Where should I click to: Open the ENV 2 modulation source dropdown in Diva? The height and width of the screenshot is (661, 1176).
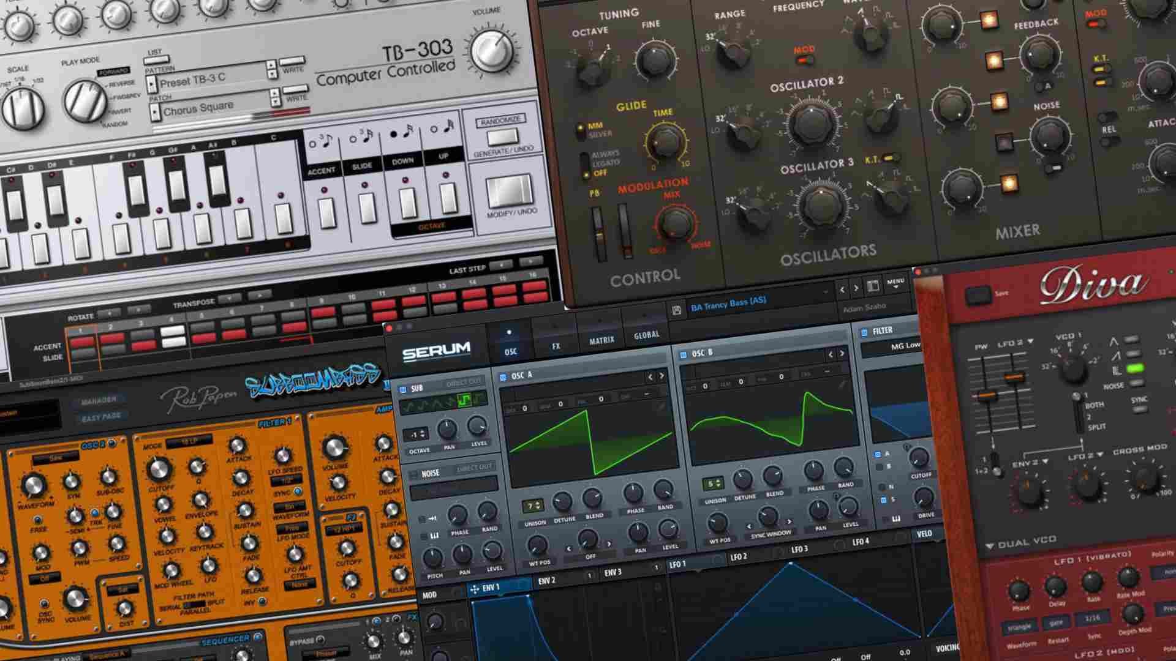tap(1046, 462)
